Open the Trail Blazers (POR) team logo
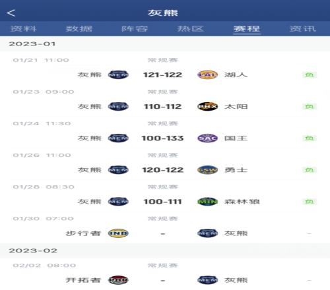 (118, 280)
